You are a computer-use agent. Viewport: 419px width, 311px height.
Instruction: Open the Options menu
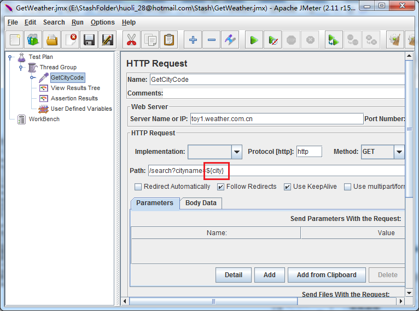(103, 22)
